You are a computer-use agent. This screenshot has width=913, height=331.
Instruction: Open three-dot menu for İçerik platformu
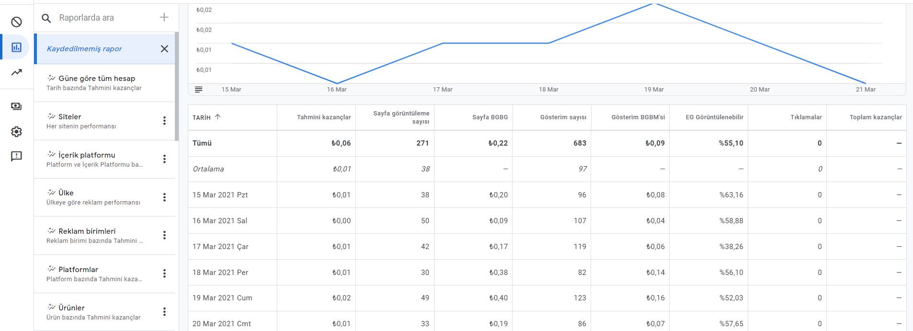click(164, 159)
